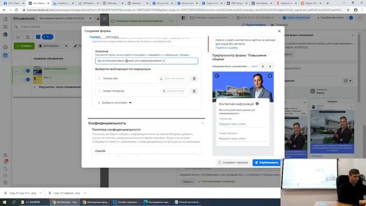The width and height of the screenshot is (366, 206).
Task: Open Дублировать dropdown arrow
Action: click(x=66, y=46)
